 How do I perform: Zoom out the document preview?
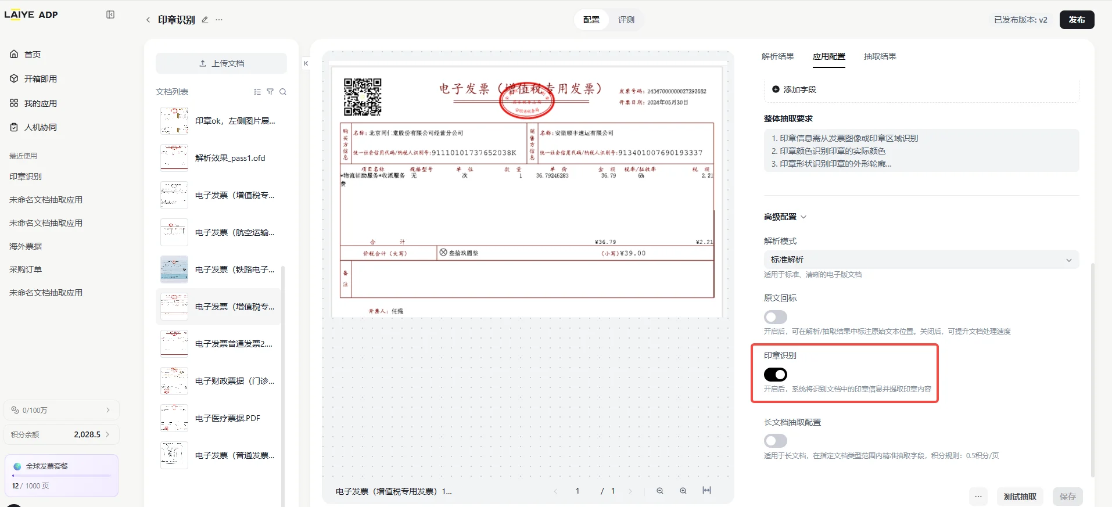click(660, 491)
